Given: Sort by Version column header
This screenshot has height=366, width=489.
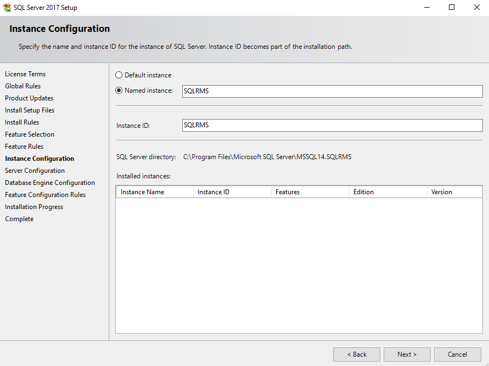Looking at the screenshot, I should tap(455, 192).
